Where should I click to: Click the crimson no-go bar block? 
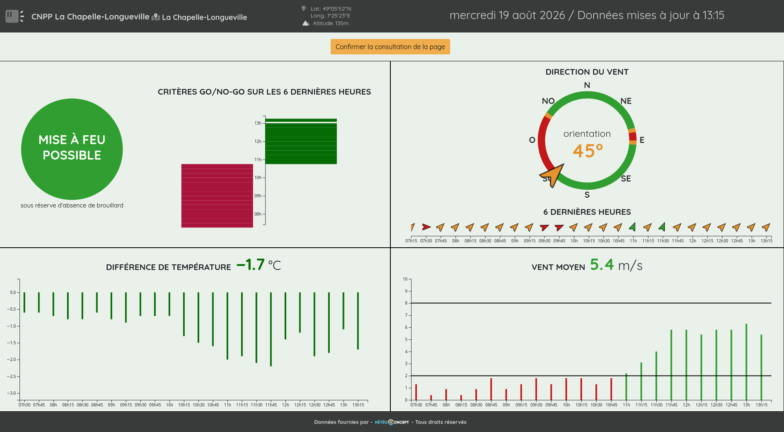point(217,196)
